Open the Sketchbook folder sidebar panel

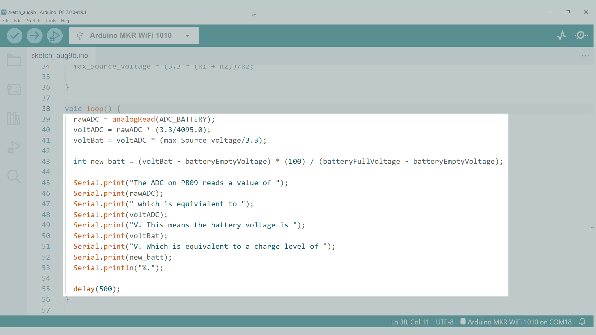[14, 60]
